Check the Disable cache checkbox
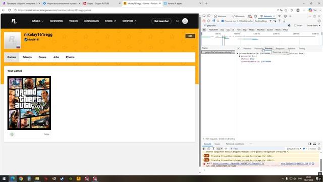 click(238, 21)
